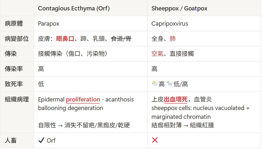Click the red 空氣 text
The height and width of the screenshot is (149, 262).
[157, 54]
